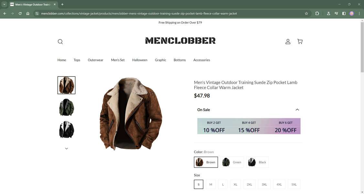View the shopping cart
The width and height of the screenshot is (364, 194).
(300, 41)
